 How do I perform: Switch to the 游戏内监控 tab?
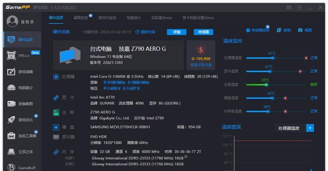[x=107, y=18]
